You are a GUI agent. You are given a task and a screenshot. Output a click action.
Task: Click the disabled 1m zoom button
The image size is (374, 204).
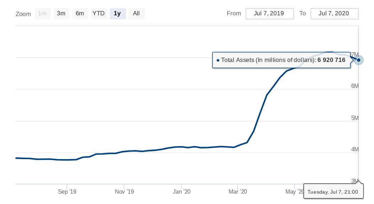pyautogui.click(x=43, y=14)
